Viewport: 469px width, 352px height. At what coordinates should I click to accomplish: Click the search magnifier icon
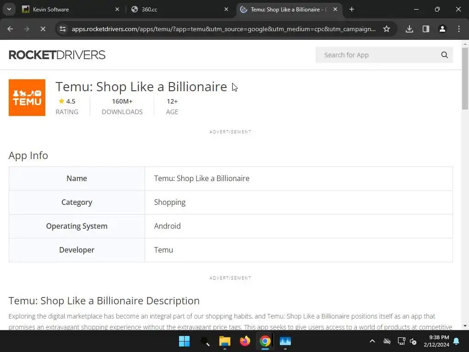[x=444, y=55]
